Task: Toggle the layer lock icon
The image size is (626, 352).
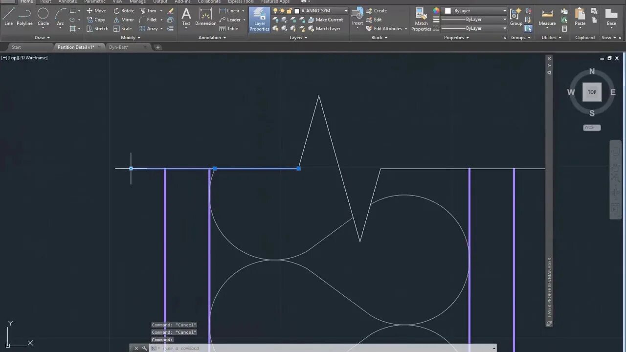Action: (289, 11)
